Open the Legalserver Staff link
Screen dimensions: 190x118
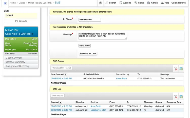click(x=98, y=110)
